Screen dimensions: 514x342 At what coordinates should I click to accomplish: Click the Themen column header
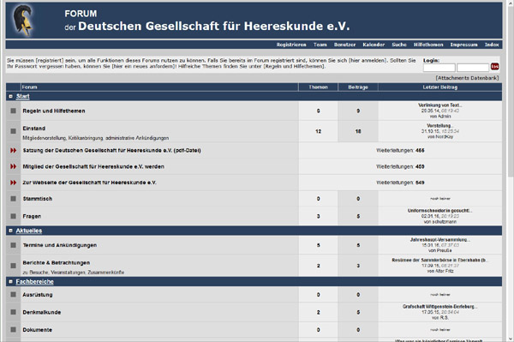pyautogui.click(x=318, y=87)
